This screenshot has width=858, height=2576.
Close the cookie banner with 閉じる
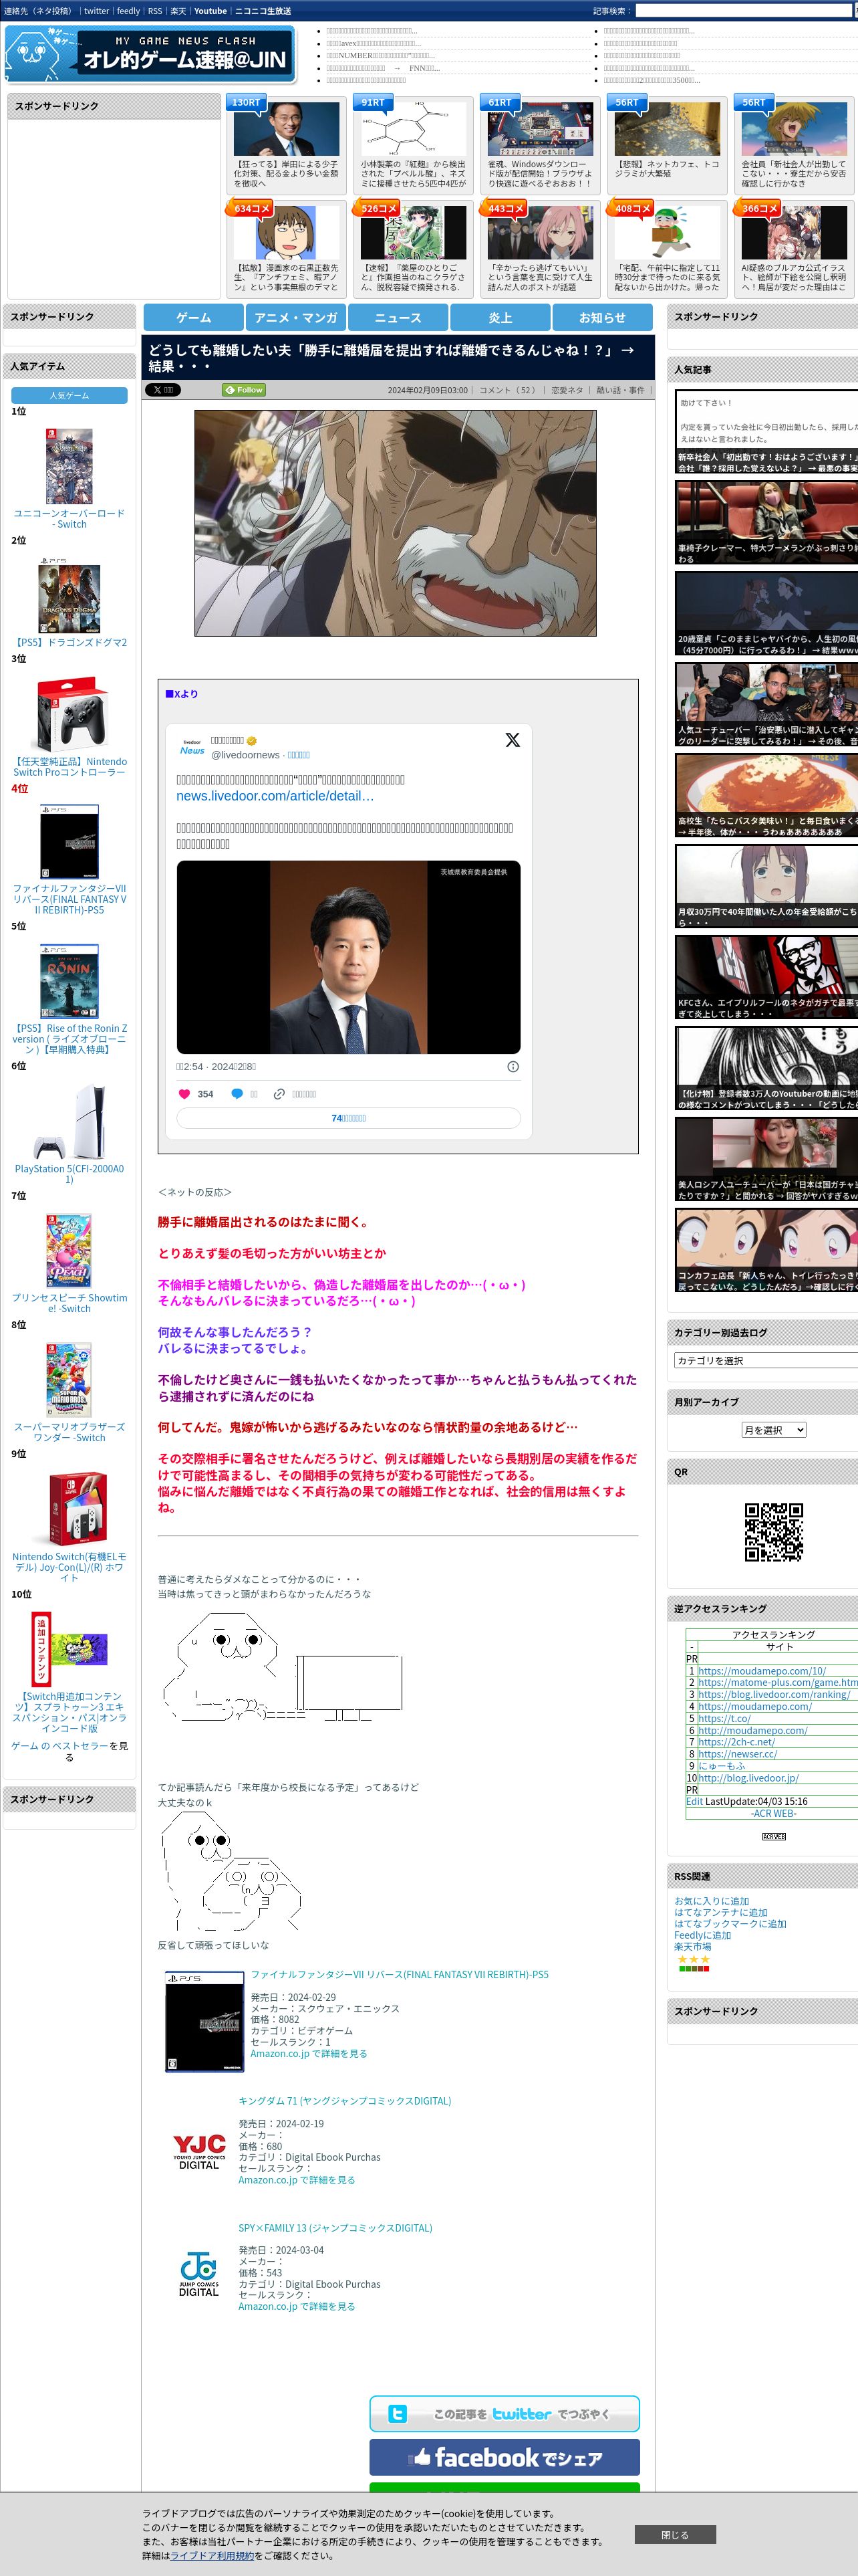[x=675, y=2535]
